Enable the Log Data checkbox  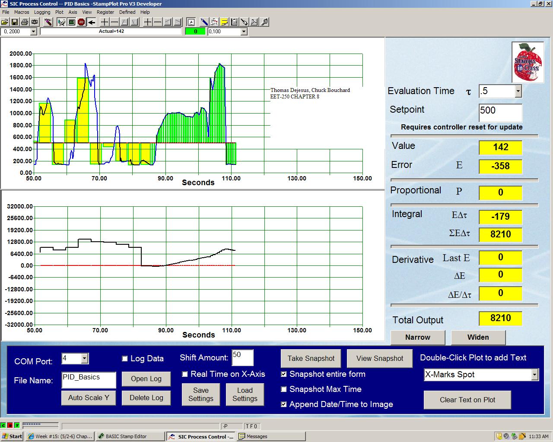pos(125,359)
